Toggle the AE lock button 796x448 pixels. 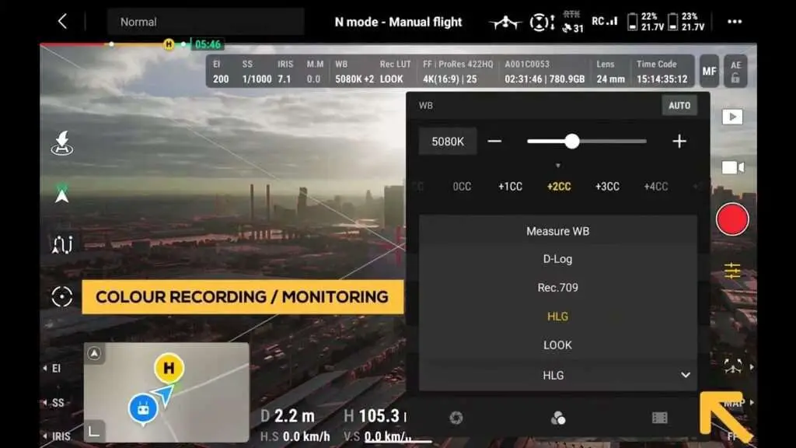(x=735, y=72)
